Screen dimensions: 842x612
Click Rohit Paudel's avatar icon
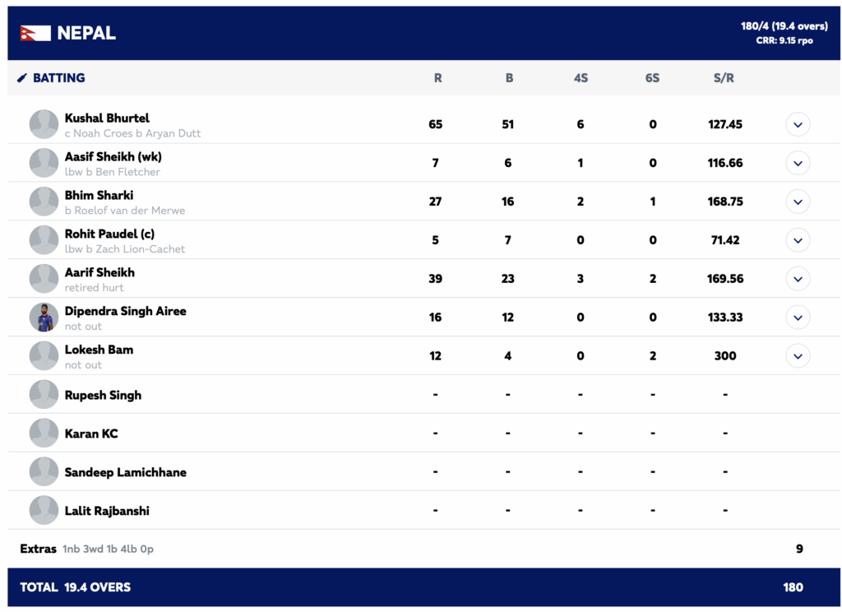[44, 240]
